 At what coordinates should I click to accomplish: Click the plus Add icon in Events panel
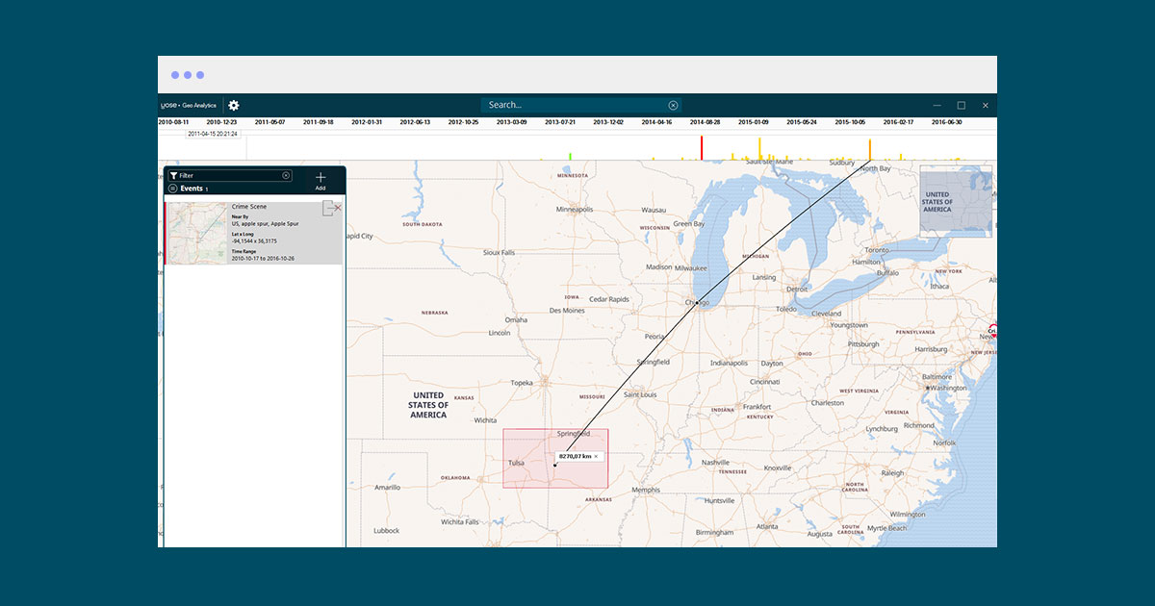coord(321,179)
